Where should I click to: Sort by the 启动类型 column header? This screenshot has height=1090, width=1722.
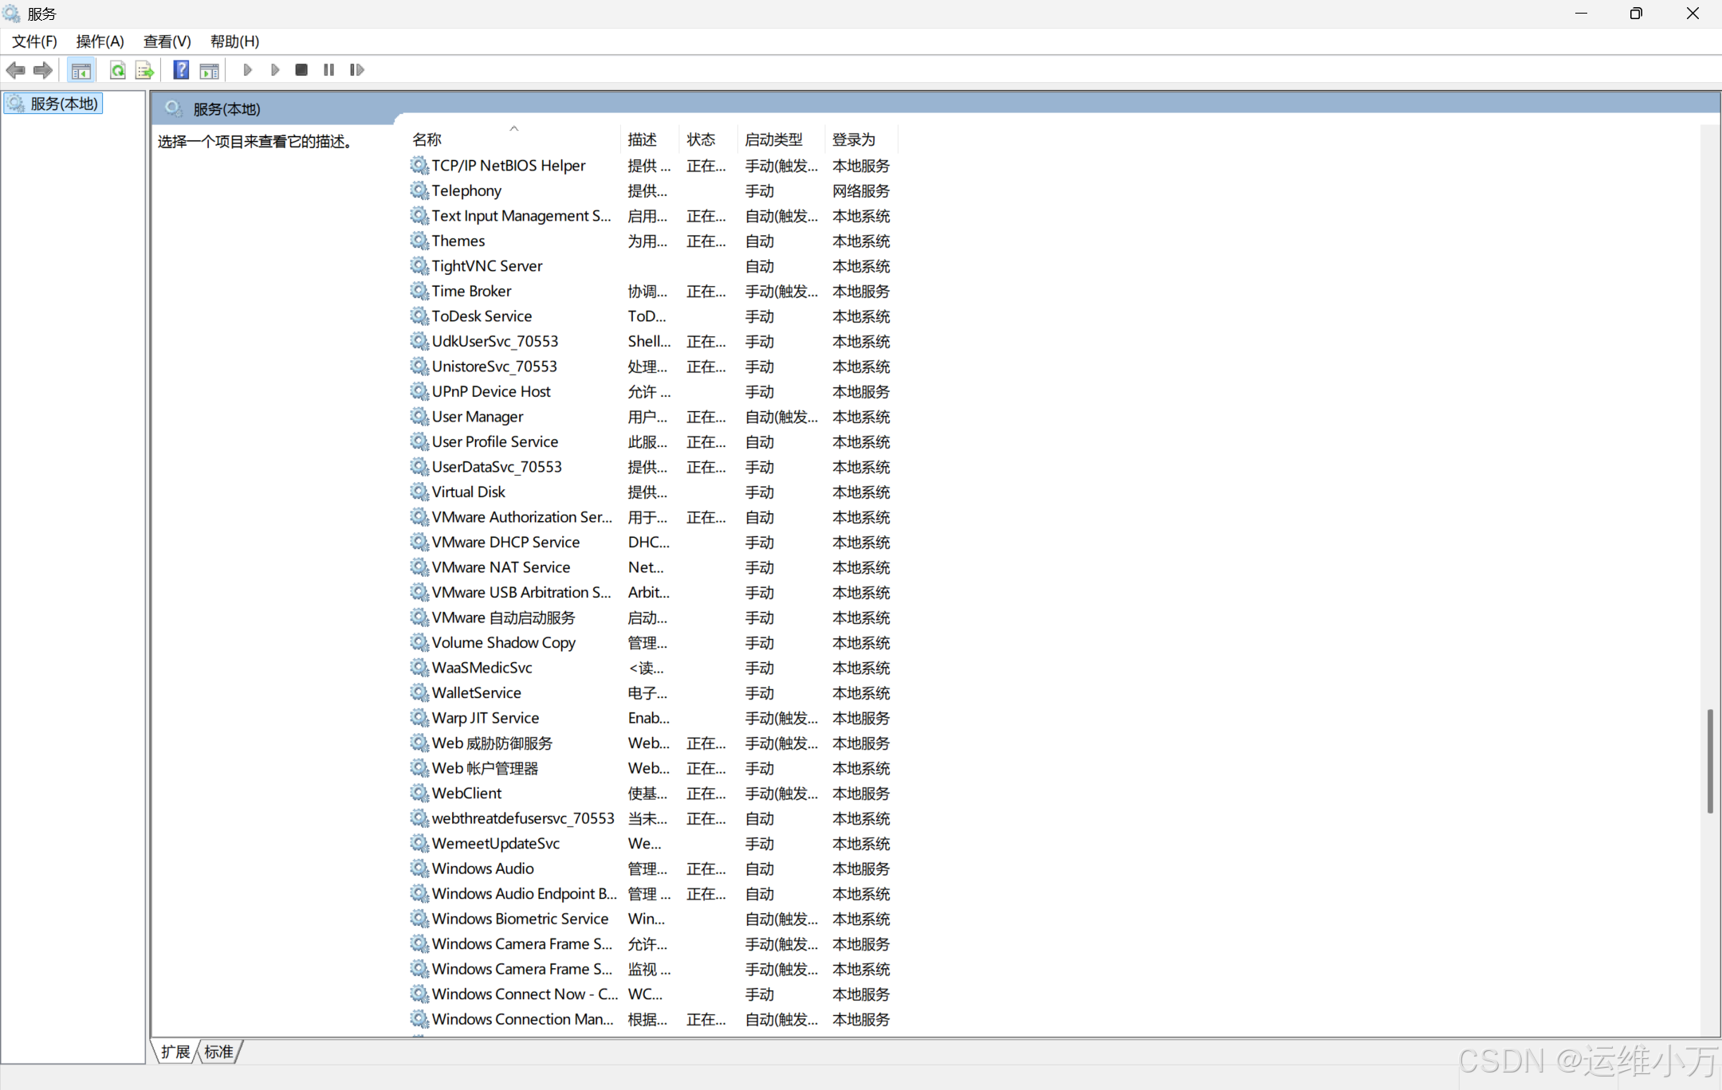click(x=773, y=139)
